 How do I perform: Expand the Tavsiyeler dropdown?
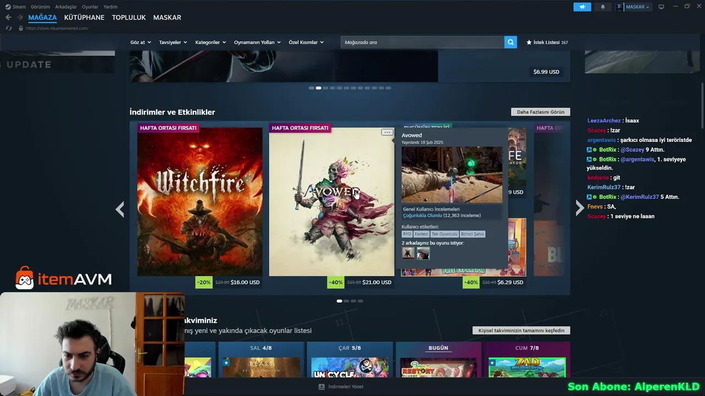point(173,42)
